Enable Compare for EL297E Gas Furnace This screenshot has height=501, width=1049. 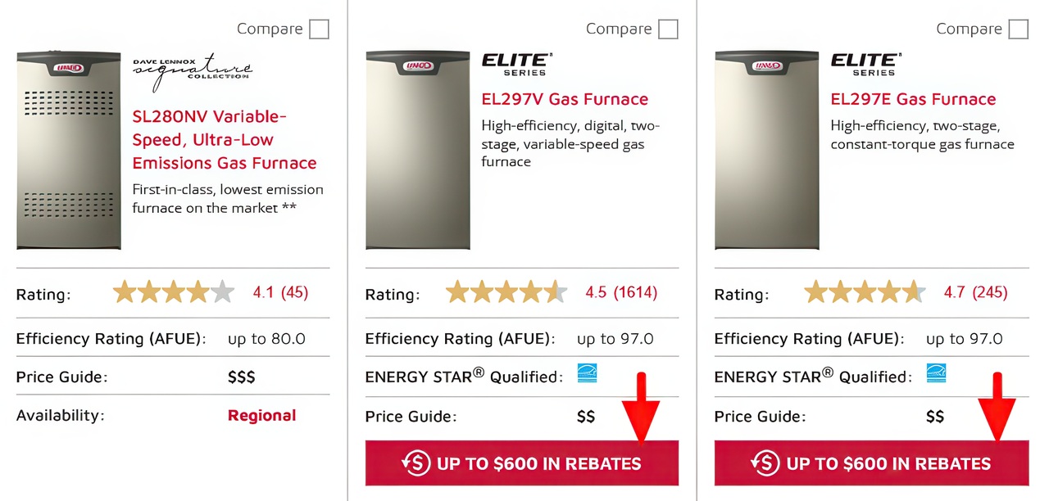point(1018,29)
